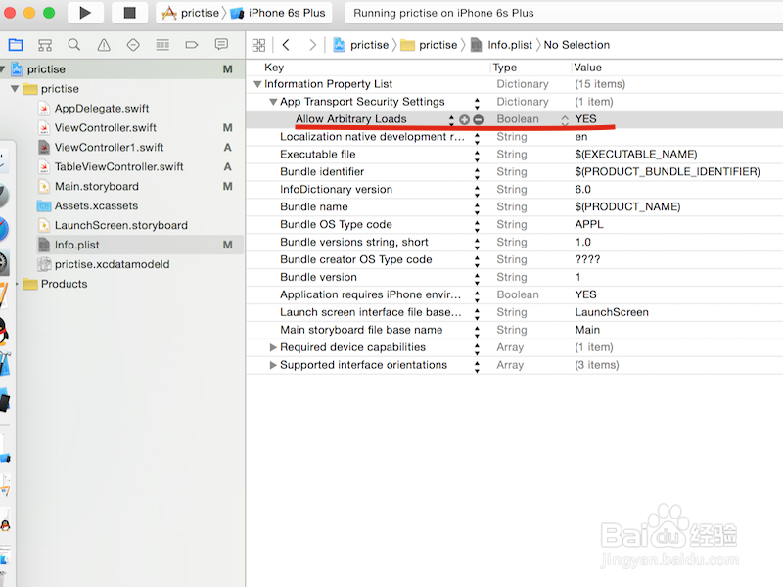
Task: Stop the running app
Action: pyautogui.click(x=130, y=13)
